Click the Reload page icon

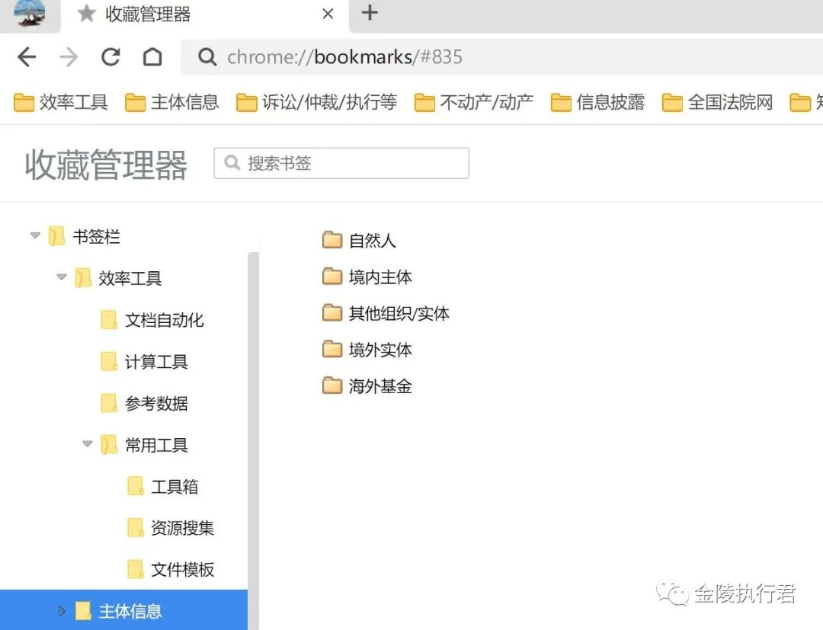(x=110, y=56)
